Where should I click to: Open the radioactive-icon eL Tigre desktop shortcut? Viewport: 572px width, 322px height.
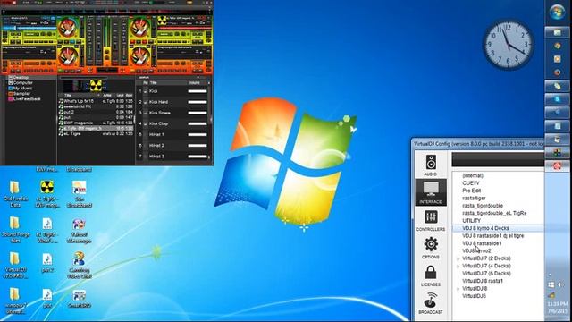click(x=47, y=193)
